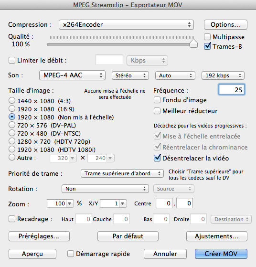Enable the Recadrage checkbox

click(x=12, y=219)
